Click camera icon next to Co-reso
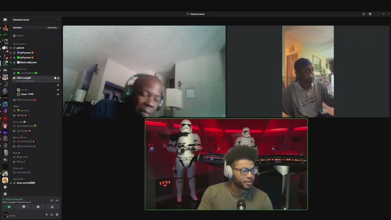Image resolution: width=391 pixels, height=220 pixels. tap(58, 90)
